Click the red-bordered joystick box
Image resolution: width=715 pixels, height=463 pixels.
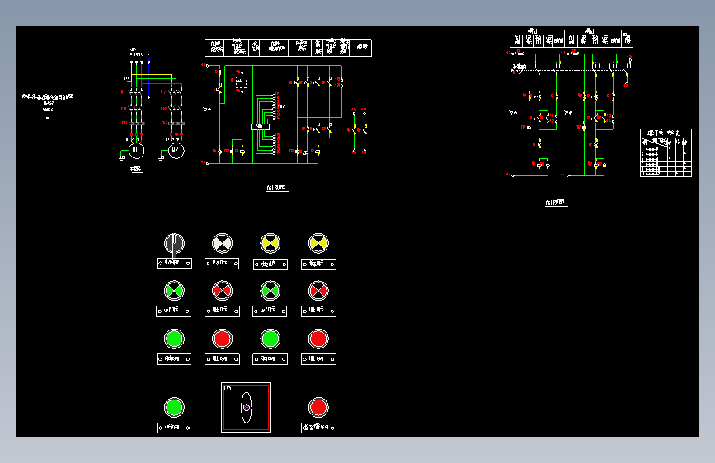pos(247,408)
